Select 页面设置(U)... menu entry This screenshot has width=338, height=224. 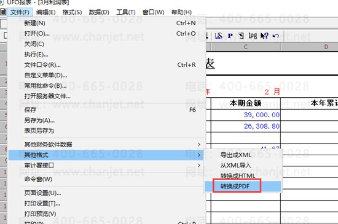42,193
